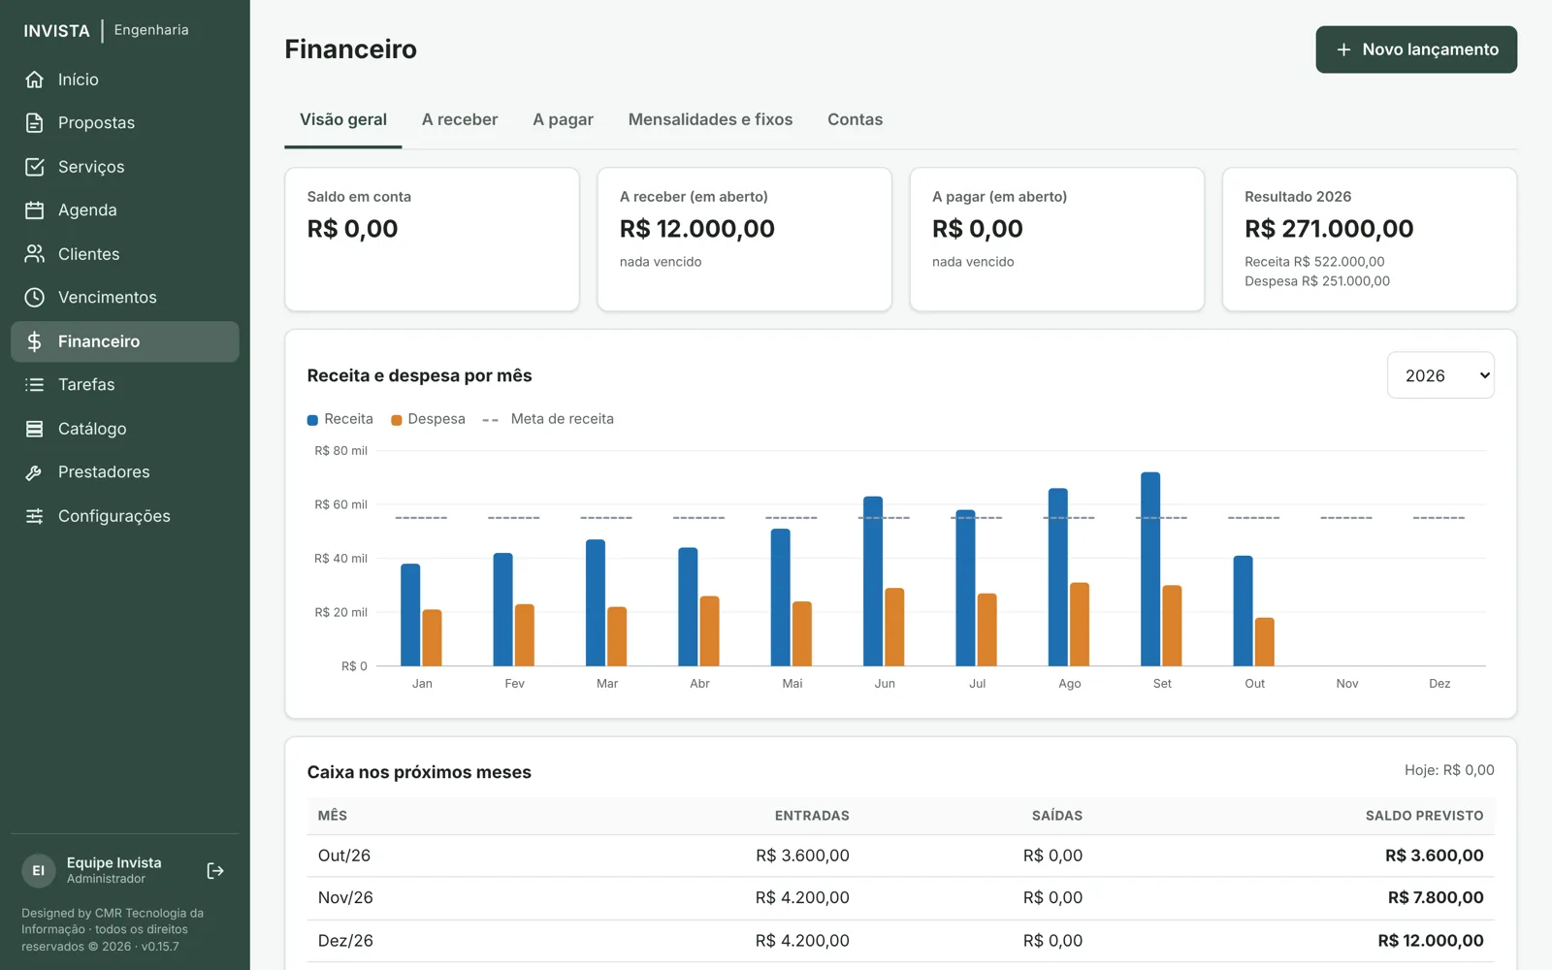Click the Hoje: R$ 0,00 text
This screenshot has height=970, width=1552.
(x=1449, y=770)
